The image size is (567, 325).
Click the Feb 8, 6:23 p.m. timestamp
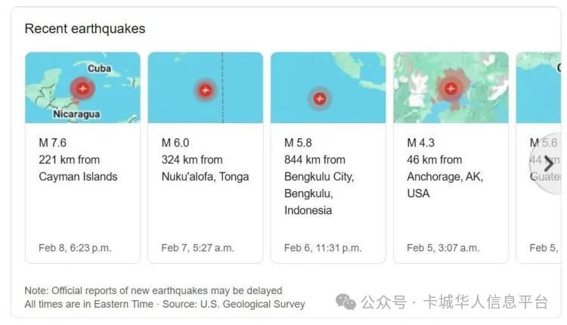[x=75, y=248]
